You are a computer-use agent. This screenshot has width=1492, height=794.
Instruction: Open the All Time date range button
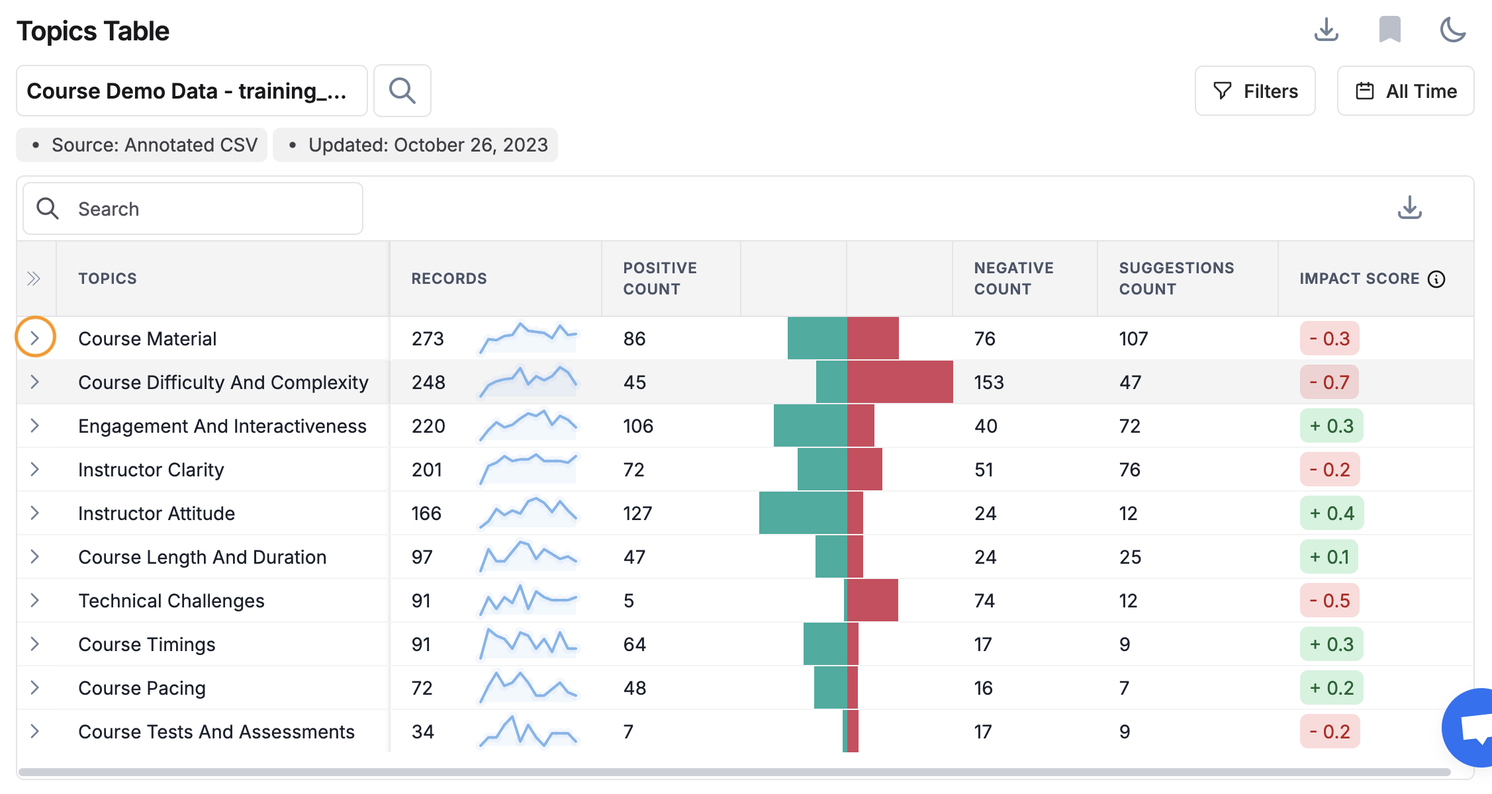click(1405, 91)
